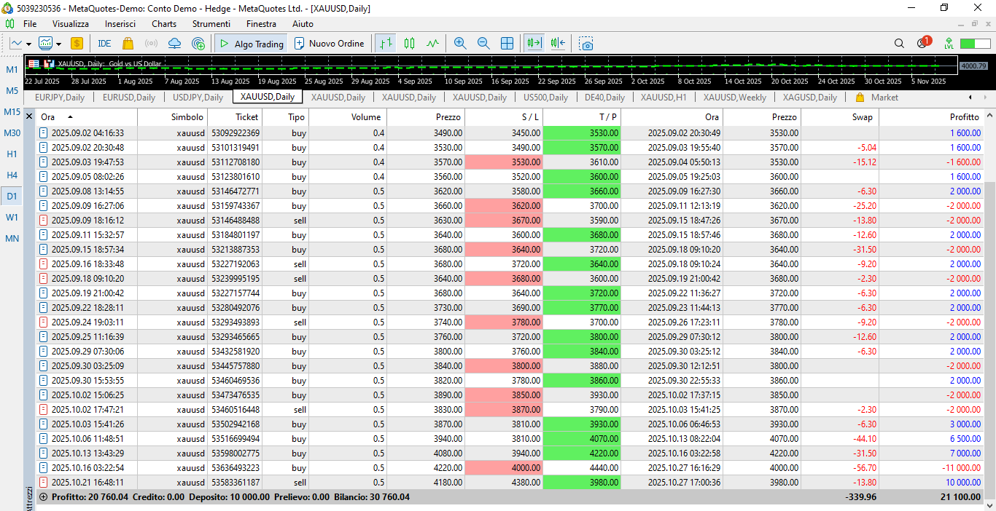The image size is (996, 511).
Task: Sort trades by the Profitto column header
Action: [964, 116]
